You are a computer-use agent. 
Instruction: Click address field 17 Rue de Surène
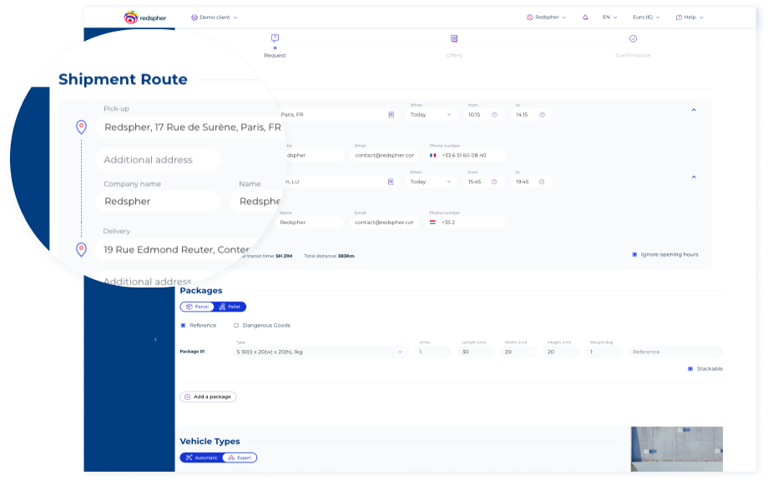[191, 127]
